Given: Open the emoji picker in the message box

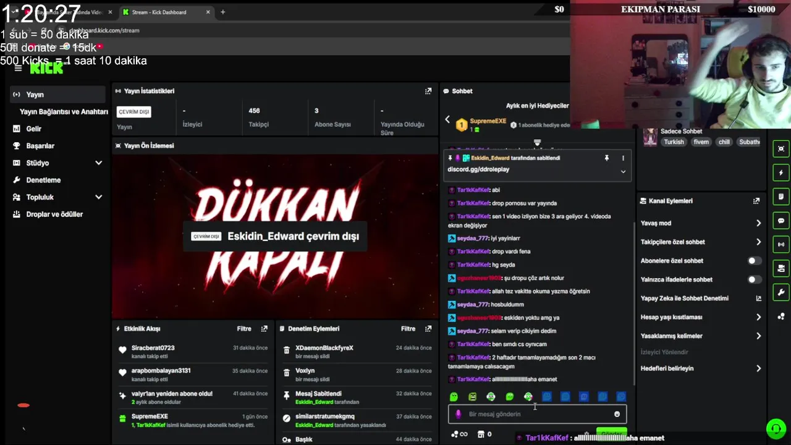Looking at the screenshot, I should click(617, 414).
